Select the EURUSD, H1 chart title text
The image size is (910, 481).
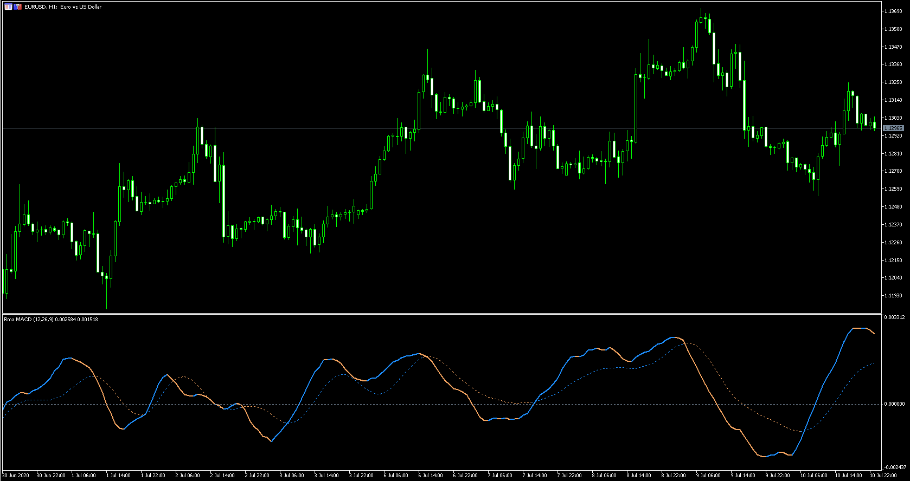(x=63, y=7)
